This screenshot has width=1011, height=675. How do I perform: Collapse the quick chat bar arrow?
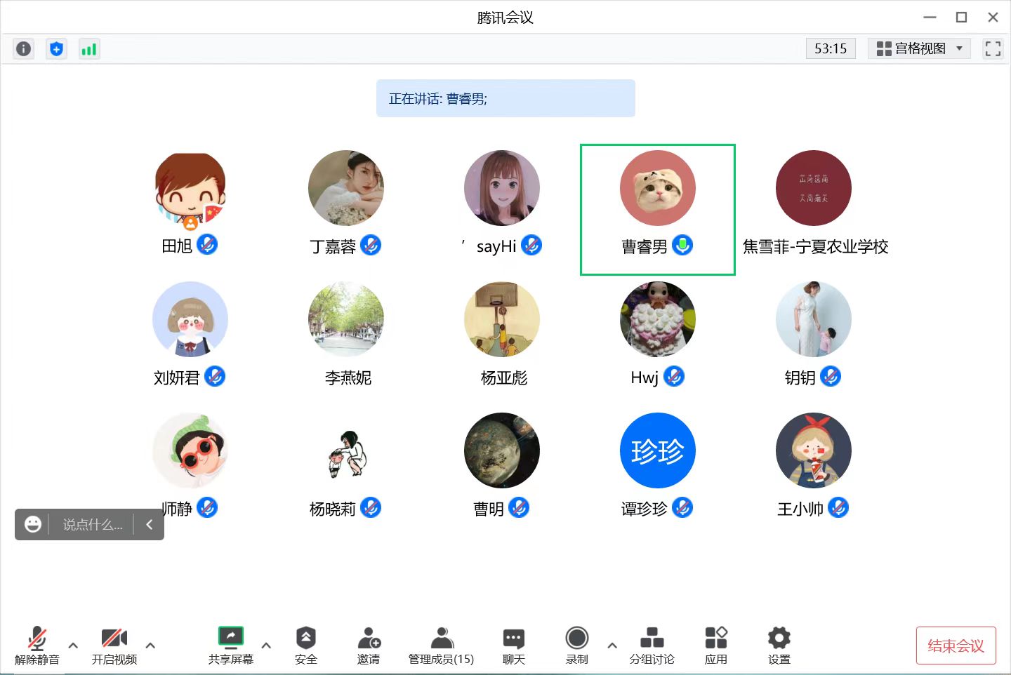pos(149,524)
